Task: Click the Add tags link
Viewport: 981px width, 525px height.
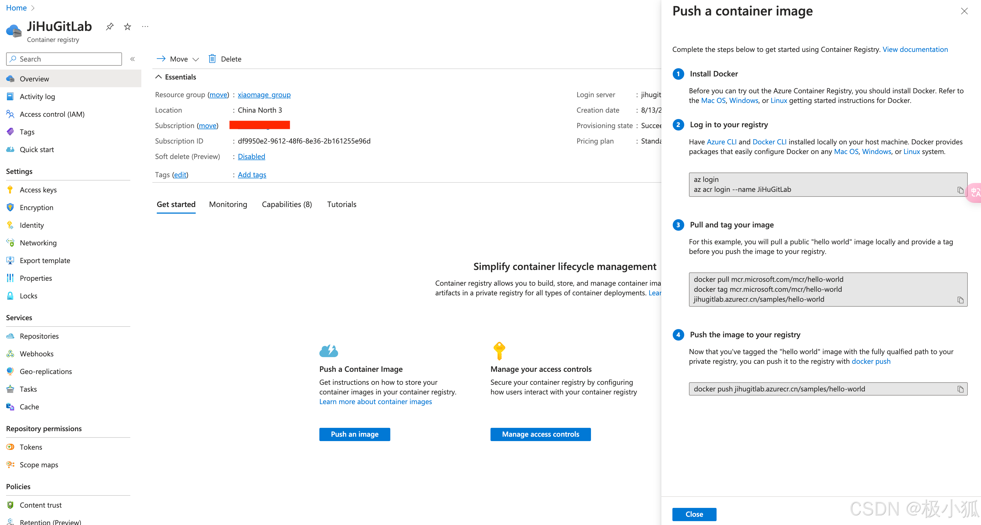Action: click(252, 175)
